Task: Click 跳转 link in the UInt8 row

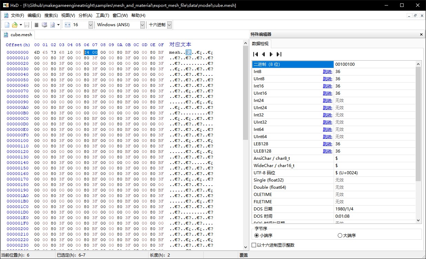Action: (x=327, y=79)
